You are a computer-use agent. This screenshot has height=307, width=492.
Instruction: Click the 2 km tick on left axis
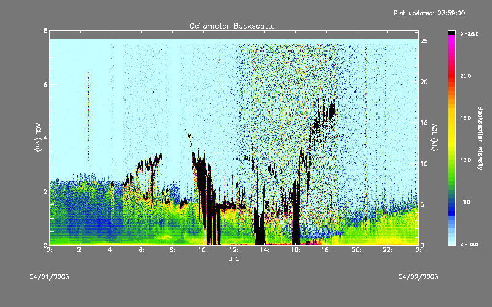tap(46, 192)
